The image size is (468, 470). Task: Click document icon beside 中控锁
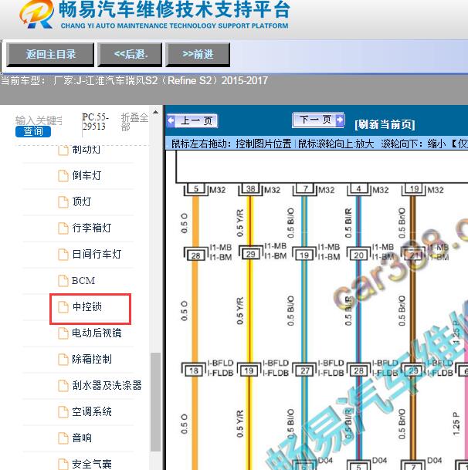(x=63, y=306)
